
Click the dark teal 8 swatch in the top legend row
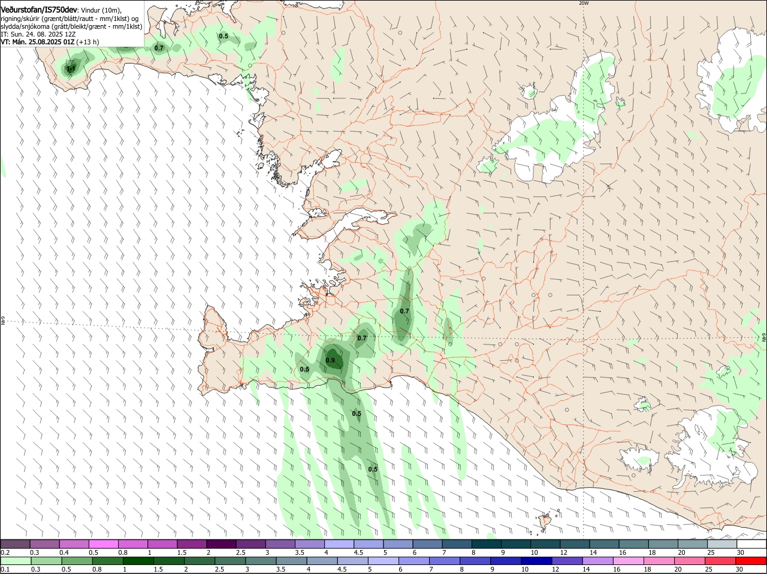(x=487, y=544)
